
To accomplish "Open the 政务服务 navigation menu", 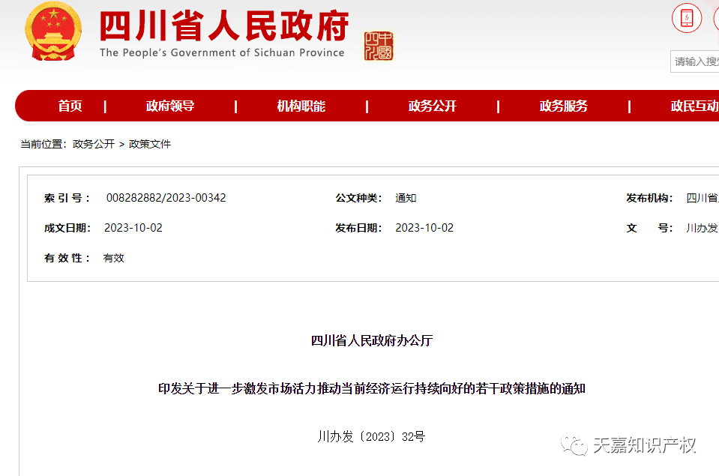I will point(563,106).
